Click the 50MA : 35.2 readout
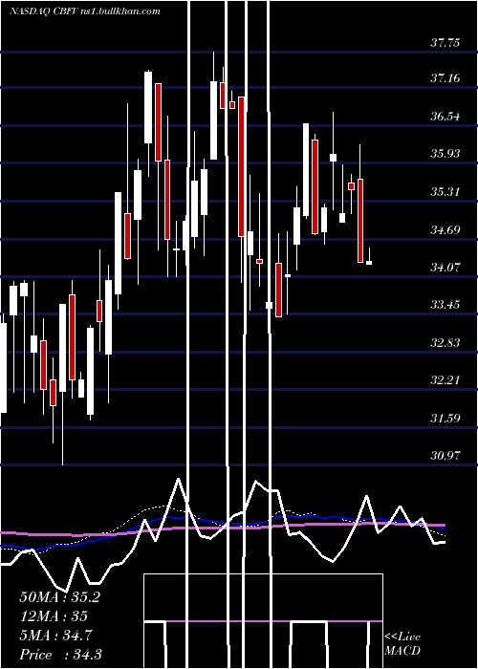This screenshot has width=478, height=669. click(60, 597)
